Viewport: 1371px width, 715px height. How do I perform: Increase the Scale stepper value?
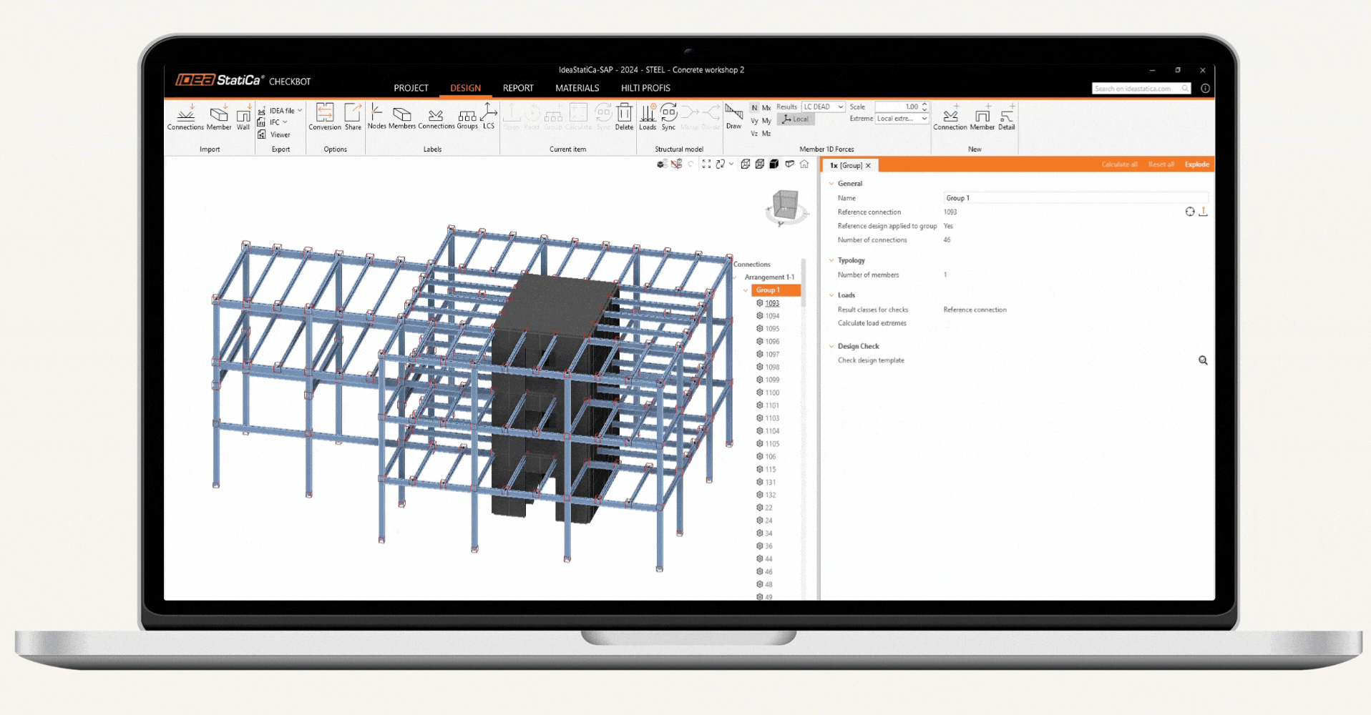[x=924, y=104]
